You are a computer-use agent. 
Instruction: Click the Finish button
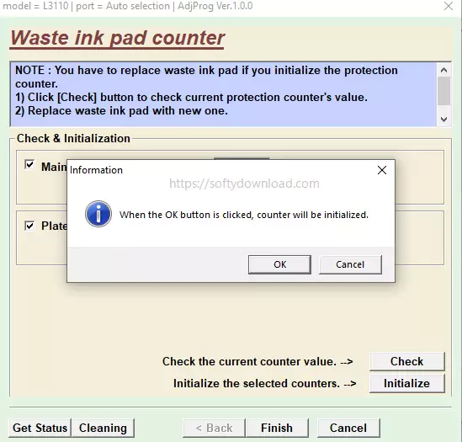click(x=277, y=428)
